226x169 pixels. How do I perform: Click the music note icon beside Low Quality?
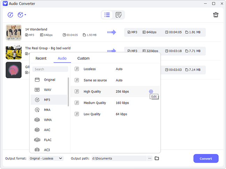[x=77, y=114]
